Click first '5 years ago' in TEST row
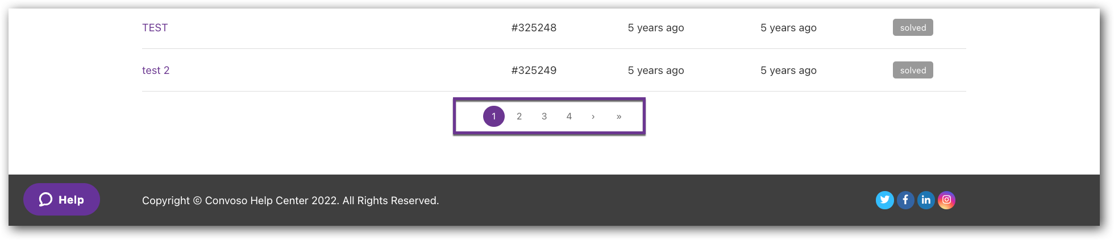1114x240 pixels. (x=656, y=28)
